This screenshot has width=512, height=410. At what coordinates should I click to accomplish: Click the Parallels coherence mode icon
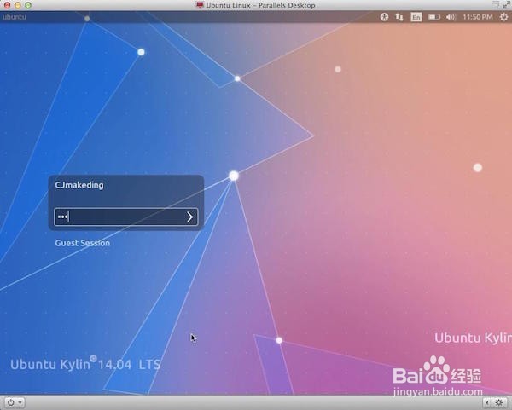(495, 5)
